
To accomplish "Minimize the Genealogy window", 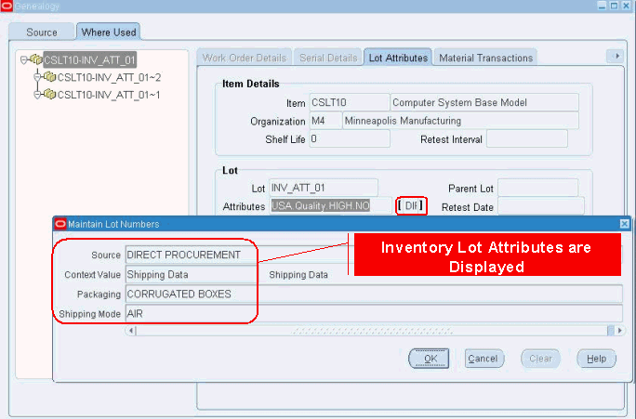I will coord(602,6).
